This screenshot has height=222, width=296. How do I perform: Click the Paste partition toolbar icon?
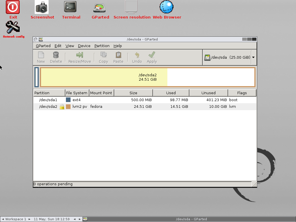pos(118,55)
